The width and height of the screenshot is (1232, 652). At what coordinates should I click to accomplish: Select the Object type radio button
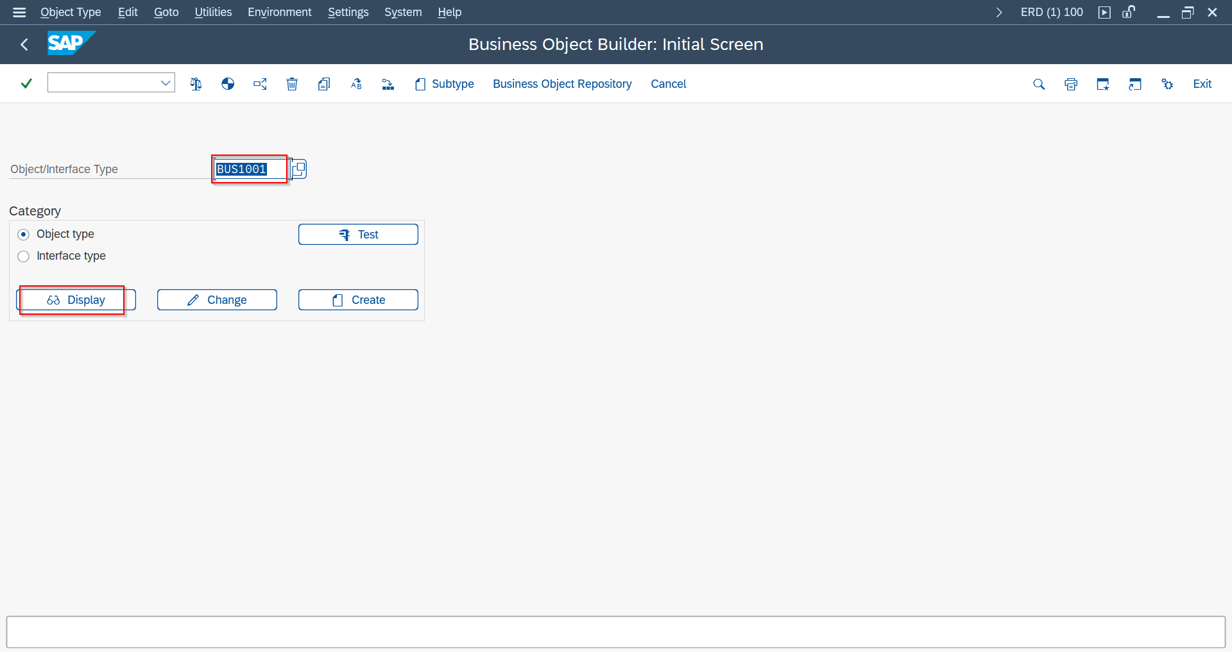pyautogui.click(x=24, y=235)
